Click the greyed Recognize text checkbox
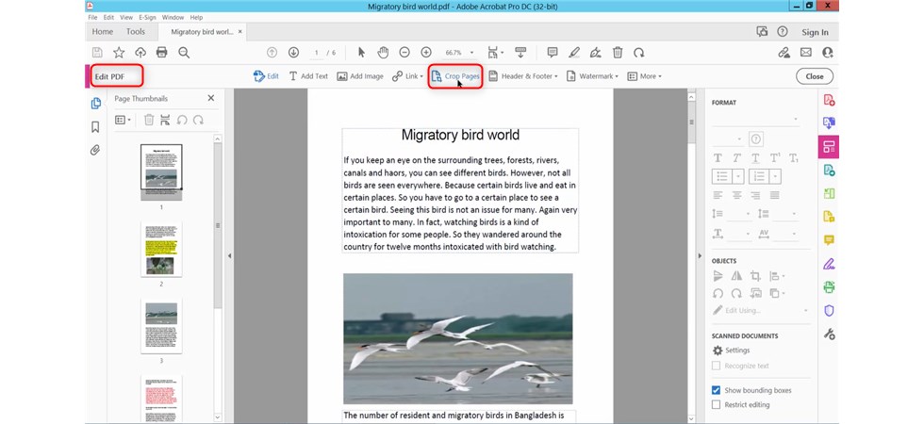Image resolution: width=924 pixels, height=424 pixels. coord(716,366)
